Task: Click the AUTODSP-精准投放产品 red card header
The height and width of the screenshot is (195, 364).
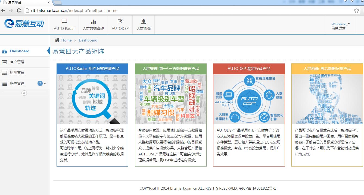Action: pos(249,69)
